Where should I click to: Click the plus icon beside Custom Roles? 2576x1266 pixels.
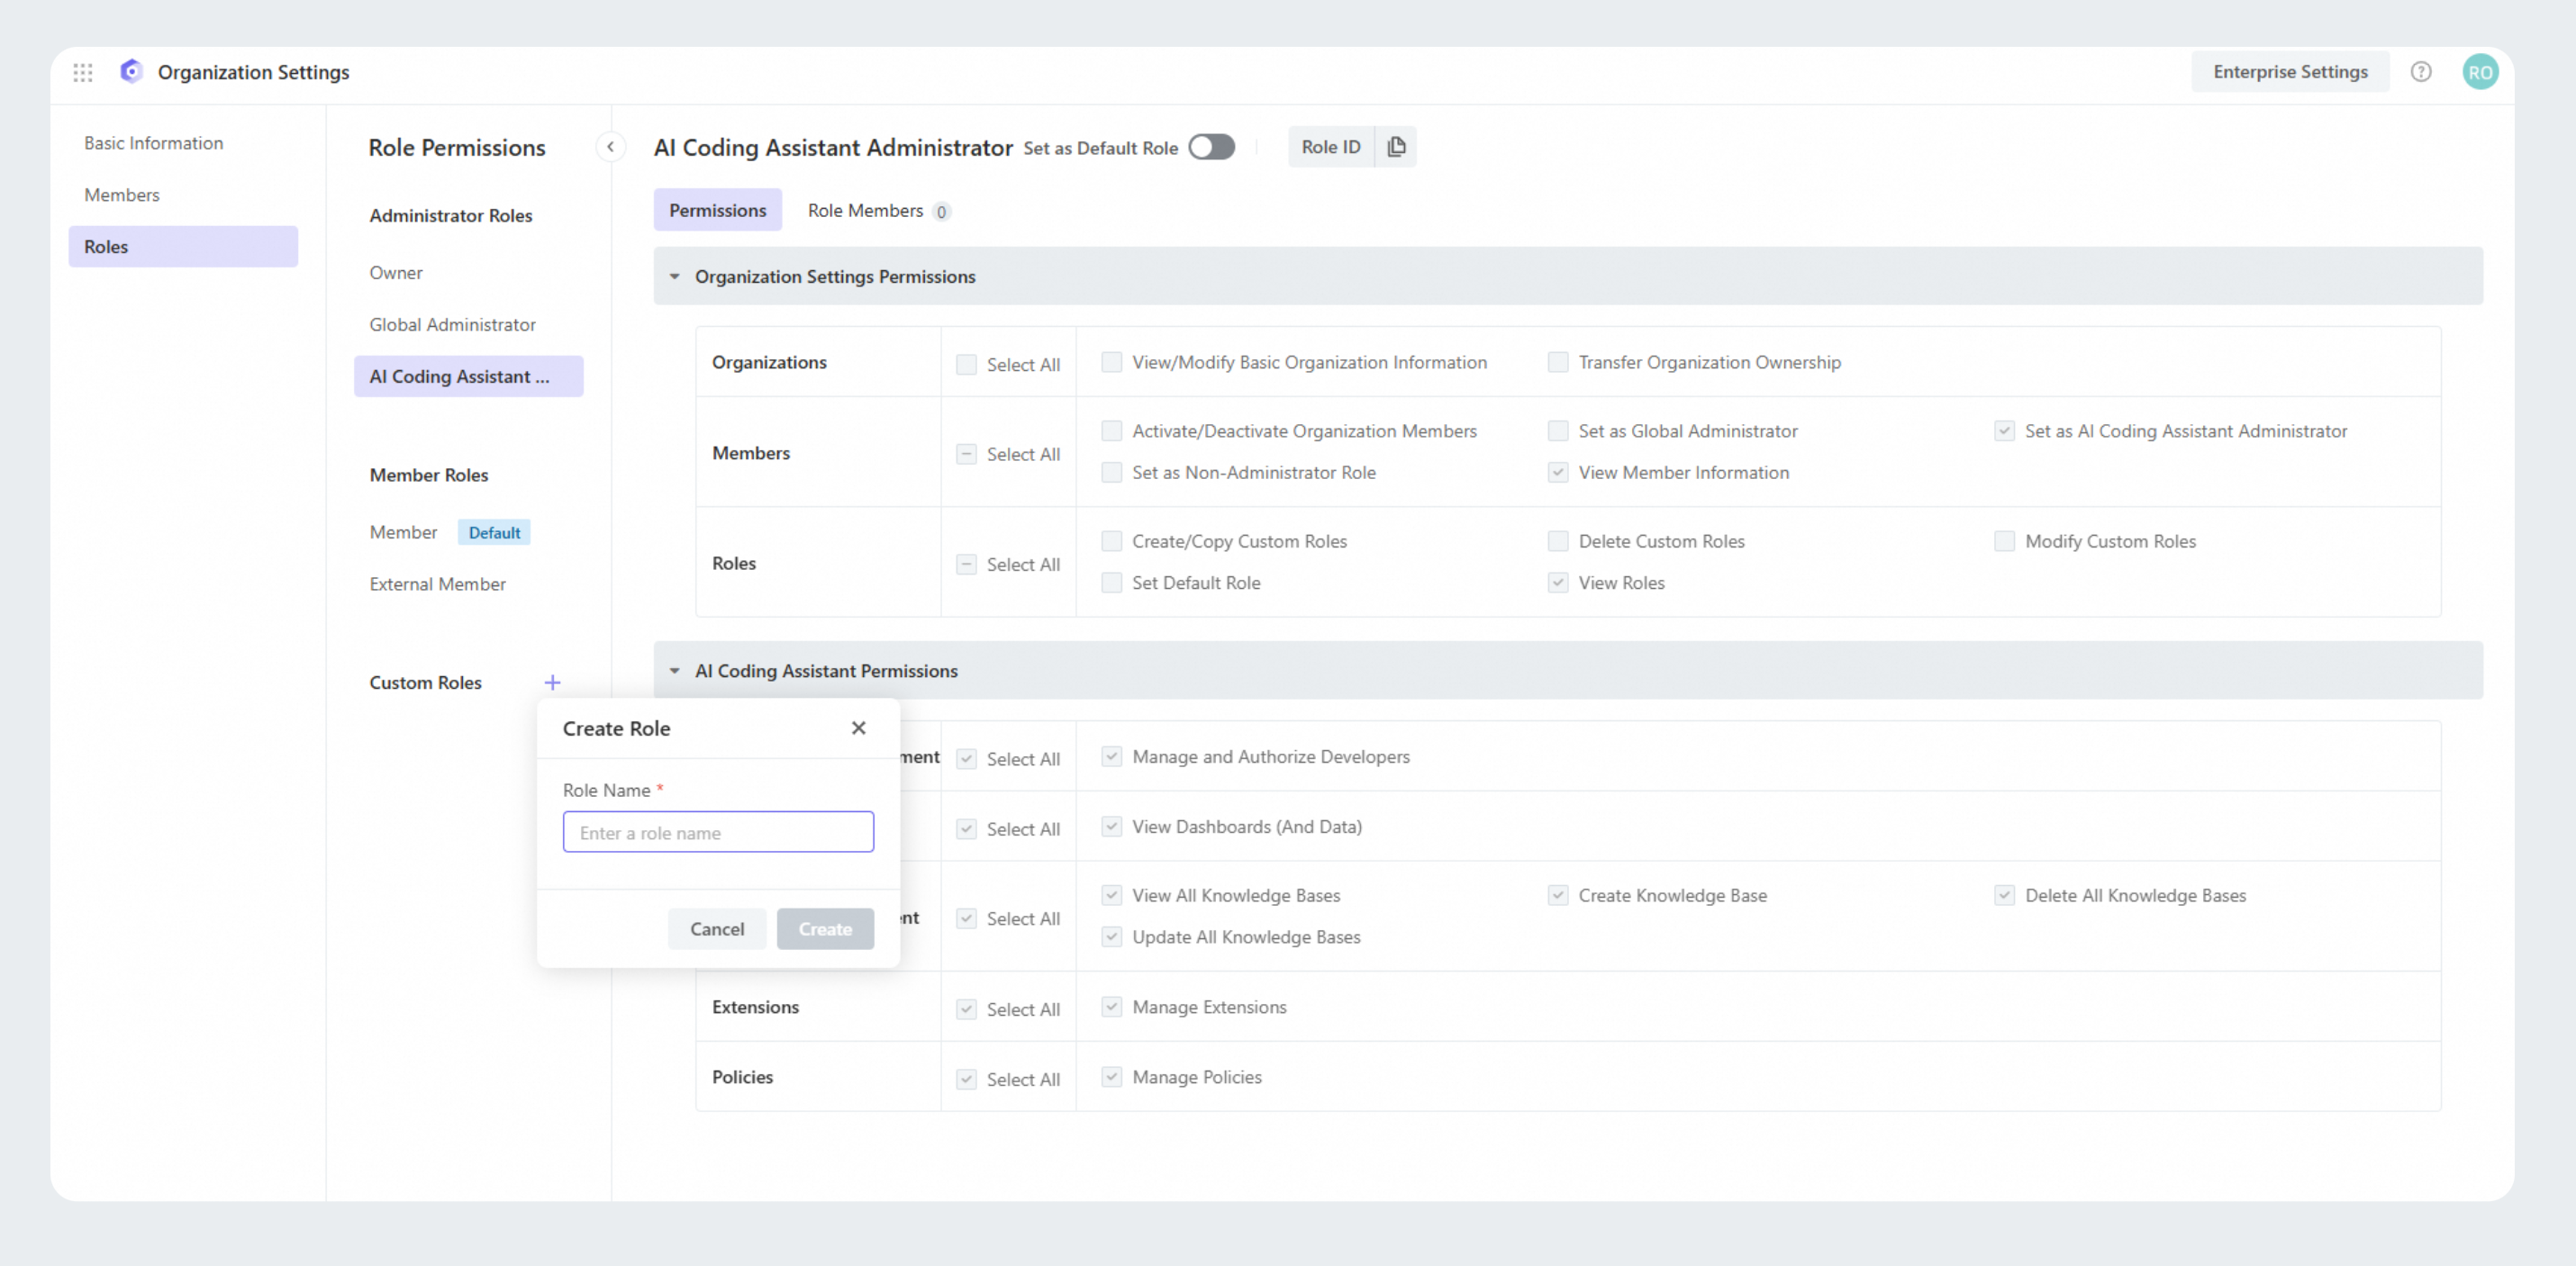point(552,683)
